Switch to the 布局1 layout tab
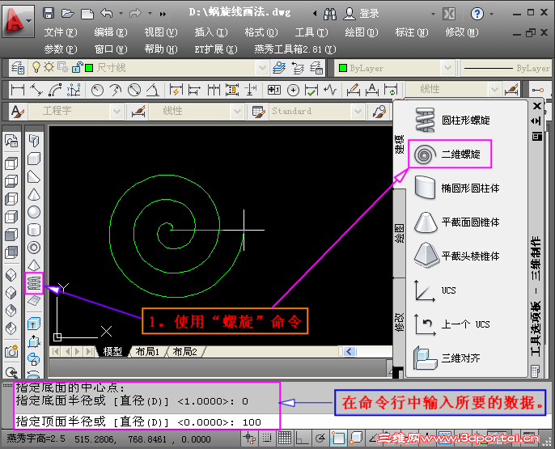This screenshot has height=449, width=555. (147, 351)
